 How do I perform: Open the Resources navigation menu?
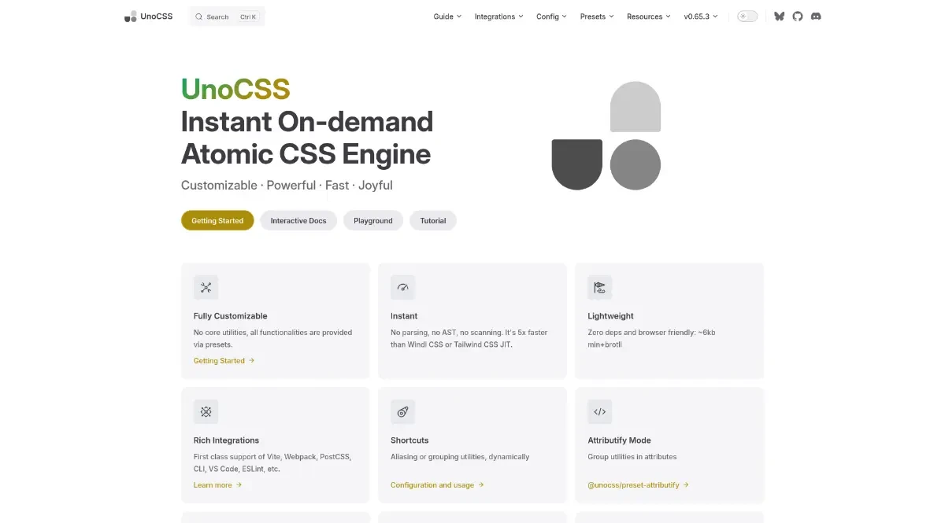648,17
